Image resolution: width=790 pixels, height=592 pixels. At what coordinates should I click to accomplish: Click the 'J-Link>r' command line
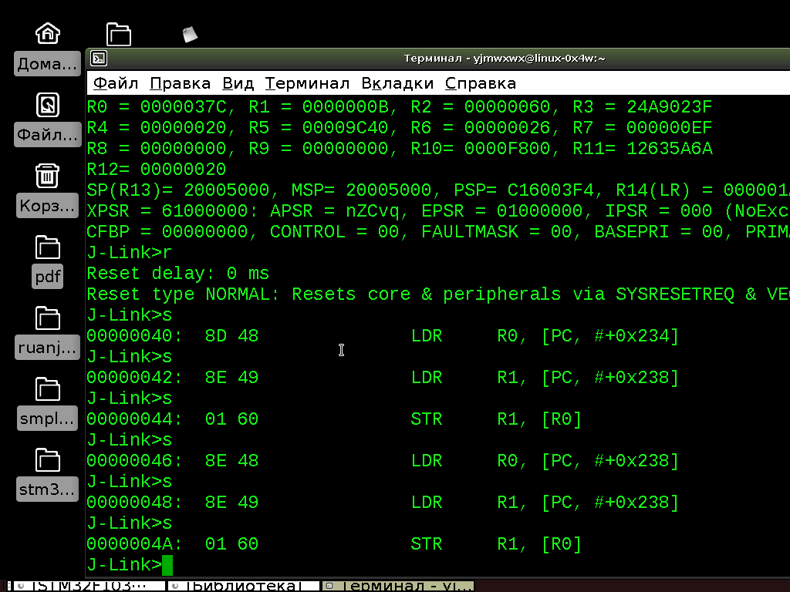tap(130, 253)
